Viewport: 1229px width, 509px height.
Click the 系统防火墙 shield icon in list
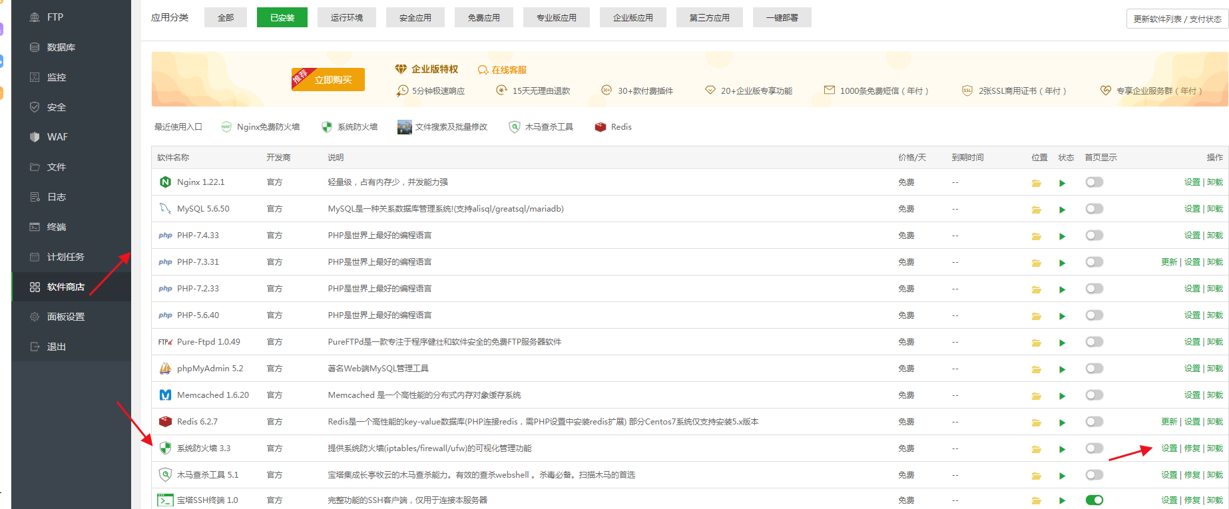point(166,448)
